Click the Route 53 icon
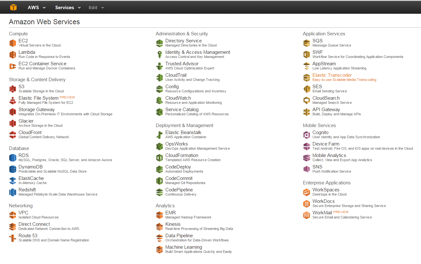Viewport: 421px width, 264px height. coord(12,238)
